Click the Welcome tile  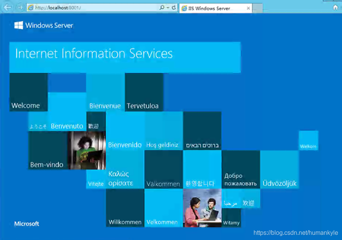(28, 92)
